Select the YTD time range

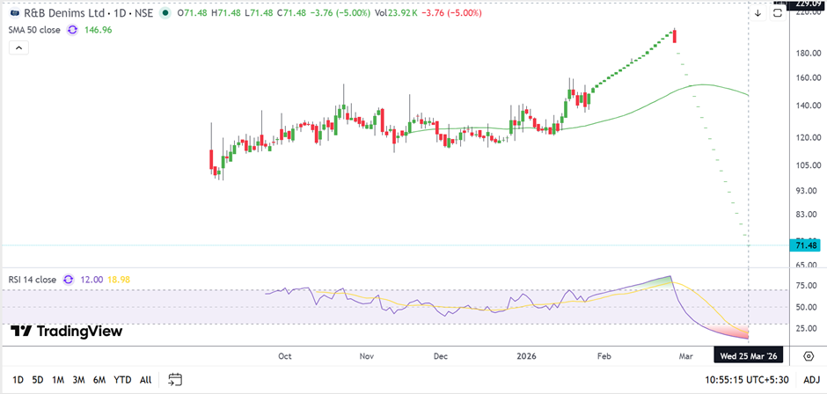point(122,380)
